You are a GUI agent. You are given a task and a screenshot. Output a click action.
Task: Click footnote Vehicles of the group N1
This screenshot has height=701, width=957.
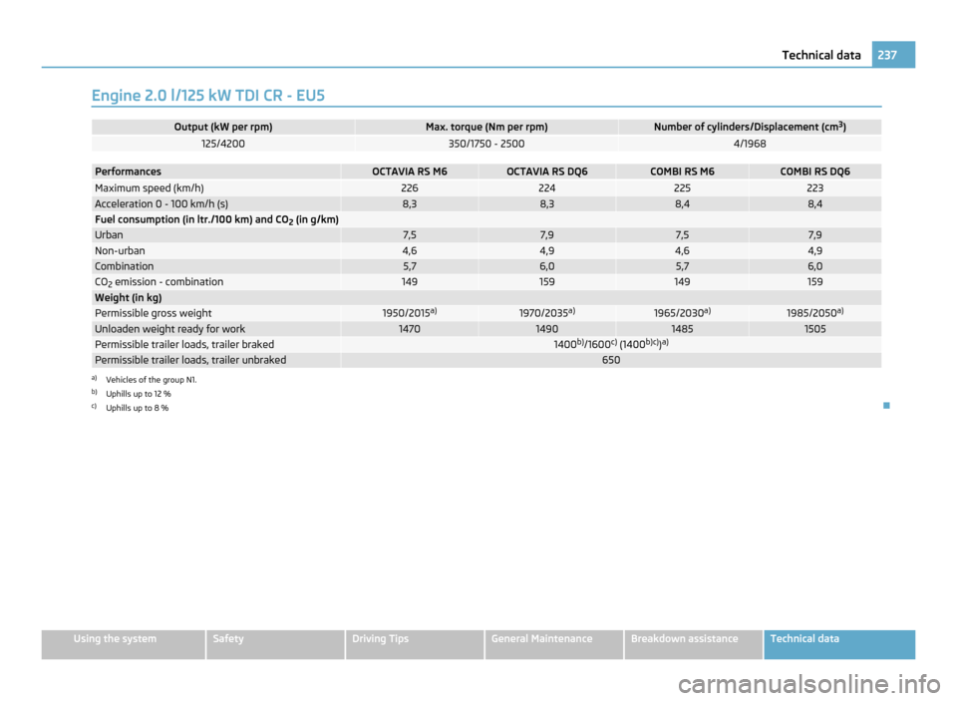(x=152, y=380)
